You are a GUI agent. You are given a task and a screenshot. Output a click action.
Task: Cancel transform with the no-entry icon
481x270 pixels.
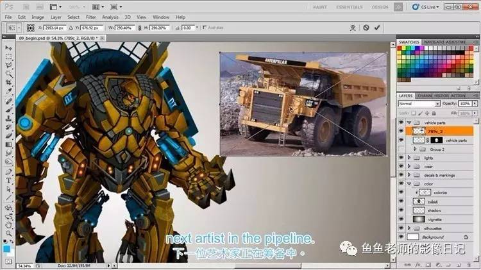coord(366,28)
